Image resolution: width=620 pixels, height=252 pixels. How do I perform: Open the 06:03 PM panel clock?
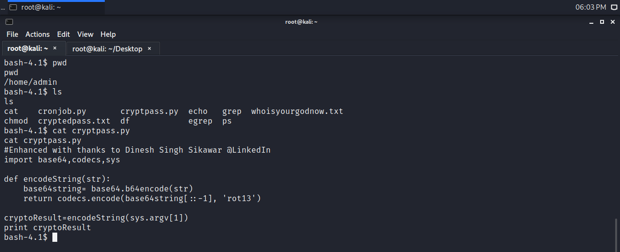coord(590,7)
